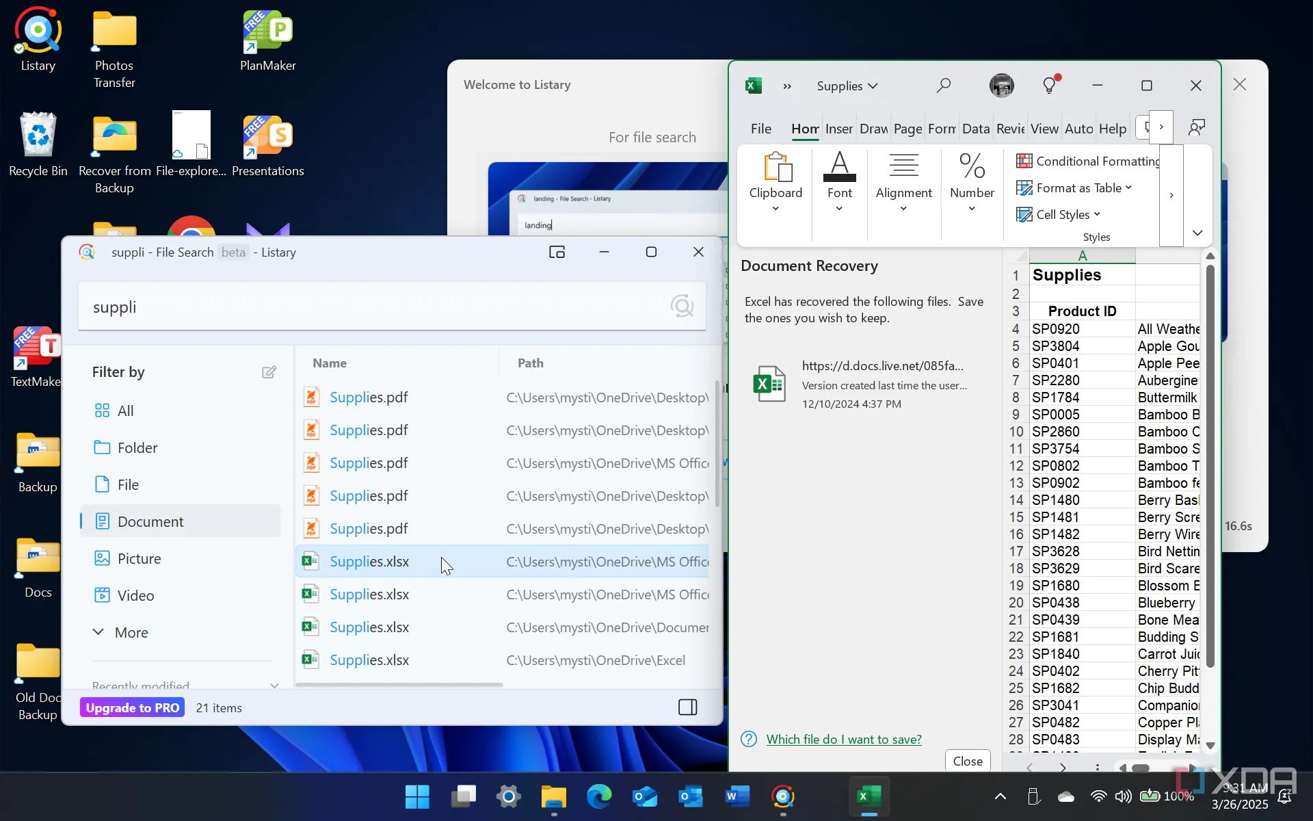This screenshot has width=1313, height=821.
Task: Switch to the View ribbon tab
Action: click(1044, 129)
